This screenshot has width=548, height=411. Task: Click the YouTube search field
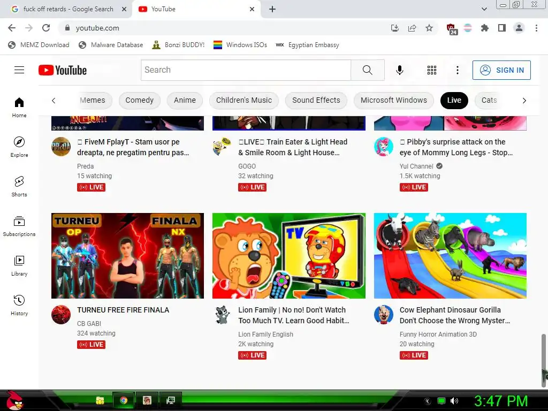pyautogui.click(x=246, y=70)
